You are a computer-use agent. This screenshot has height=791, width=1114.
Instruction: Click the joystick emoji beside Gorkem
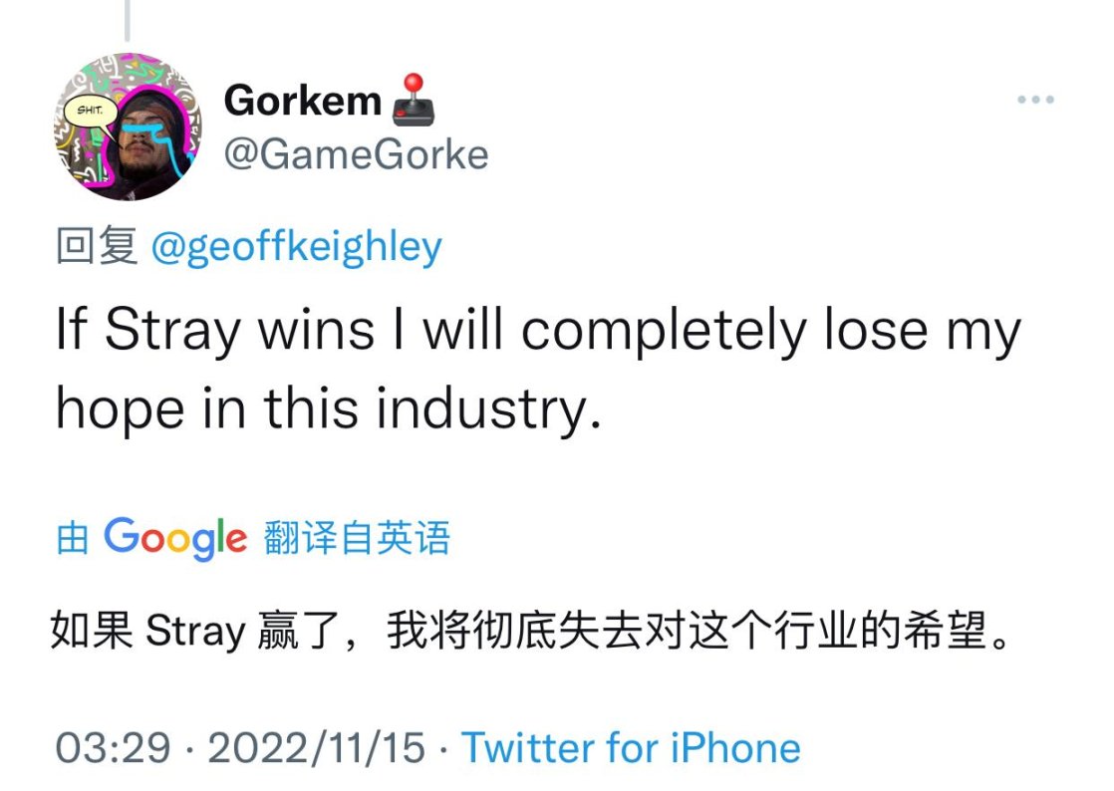point(414,100)
